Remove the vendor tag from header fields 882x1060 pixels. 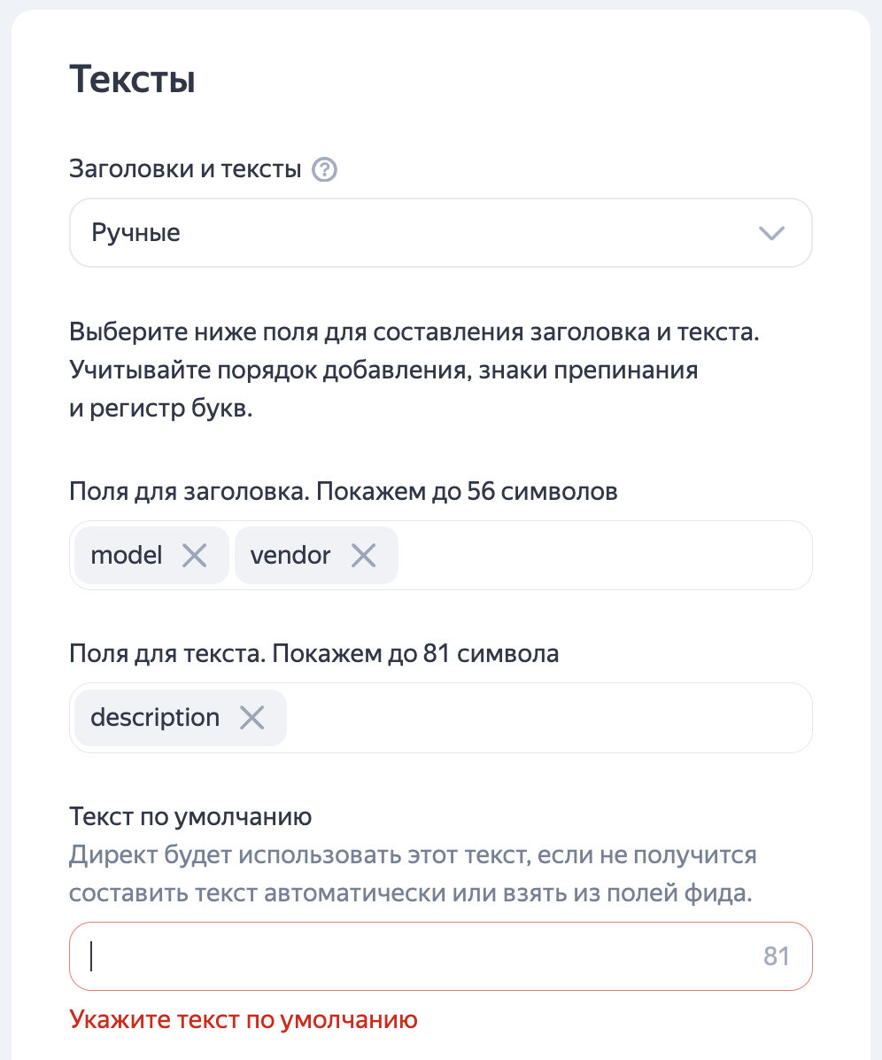point(363,556)
